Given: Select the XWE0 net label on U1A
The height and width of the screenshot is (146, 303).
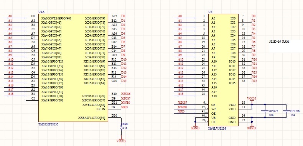Looking at the screenshot, I should click(x=125, y=103).
